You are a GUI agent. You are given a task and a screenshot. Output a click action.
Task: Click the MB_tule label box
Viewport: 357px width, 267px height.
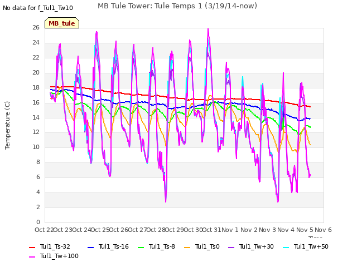(62, 23)
